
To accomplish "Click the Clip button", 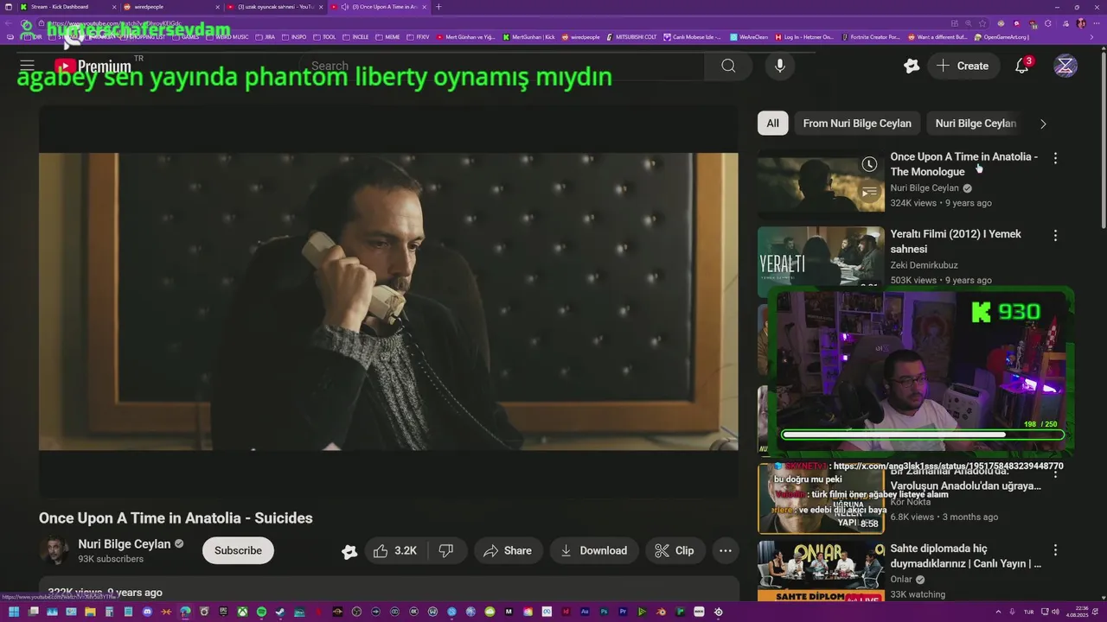I will 675,550.
